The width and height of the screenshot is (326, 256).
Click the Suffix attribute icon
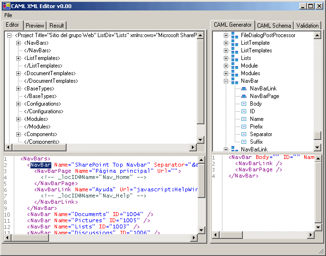point(244,142)
